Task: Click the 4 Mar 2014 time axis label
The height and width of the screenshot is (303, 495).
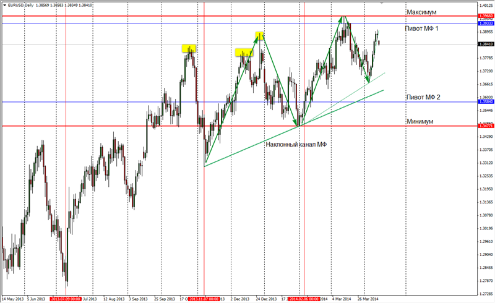Action: point(342,299)
